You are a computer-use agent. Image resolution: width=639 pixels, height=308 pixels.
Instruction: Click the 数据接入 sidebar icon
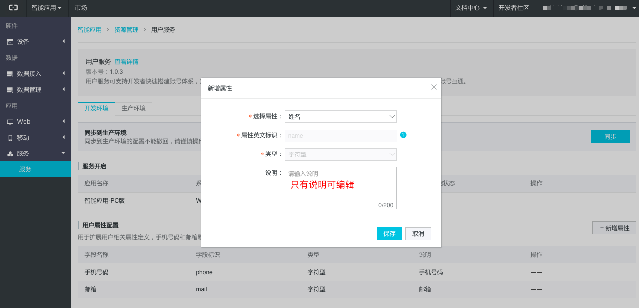tap(10, 74)
